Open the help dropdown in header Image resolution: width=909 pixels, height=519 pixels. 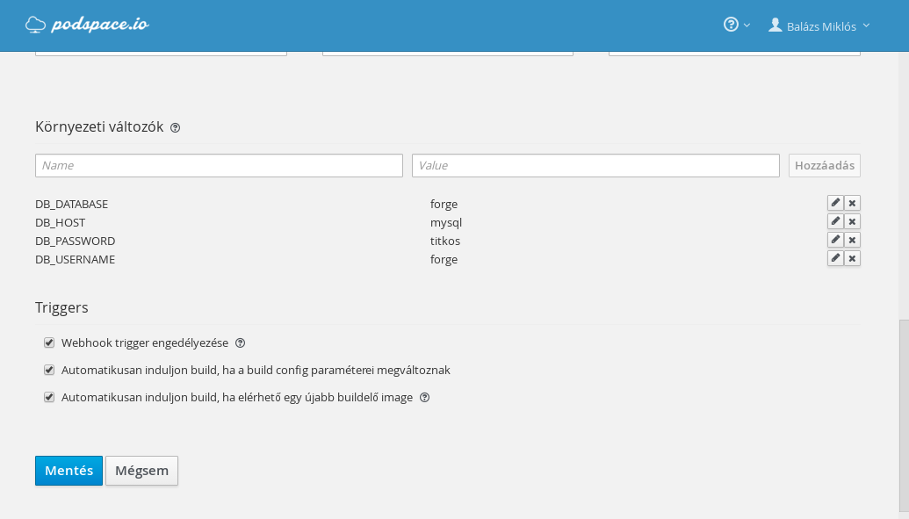click(736, 25)
